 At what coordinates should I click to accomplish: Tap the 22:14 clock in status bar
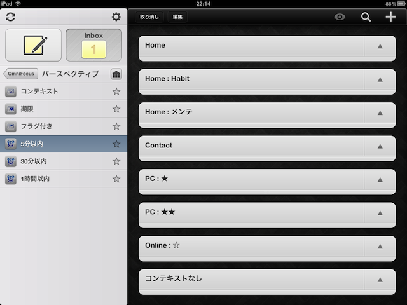203,4
